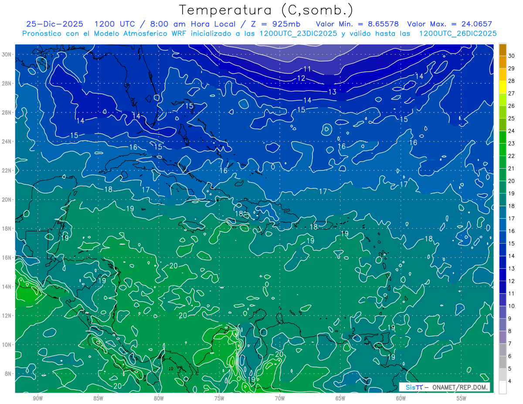This screenshot has height=404, width=523.
Task: Click the '55W' longitude axis label
Action: (461, 399)
